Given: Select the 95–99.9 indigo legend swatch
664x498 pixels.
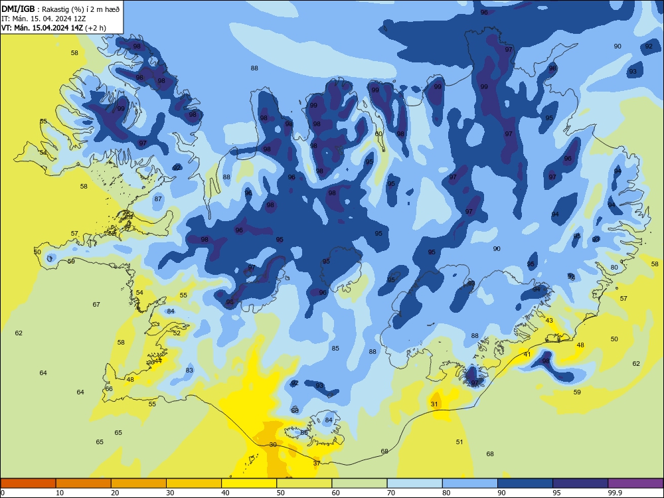Looking at the screenshot, I should coord(580,483).
